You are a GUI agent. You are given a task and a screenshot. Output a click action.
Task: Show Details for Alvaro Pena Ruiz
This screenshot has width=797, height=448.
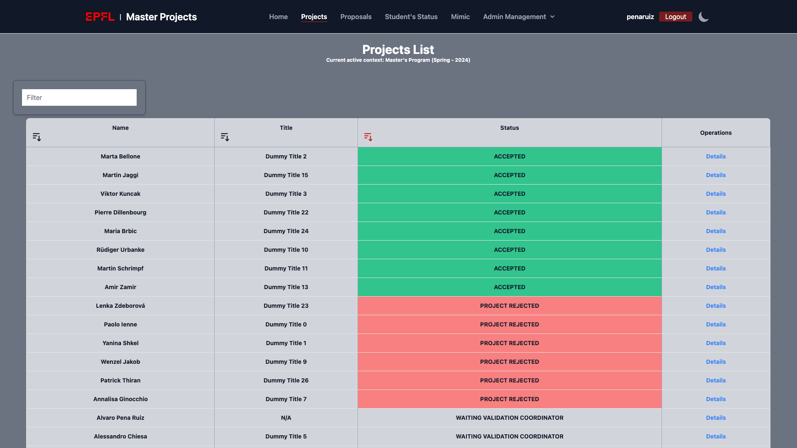tap(716, 418)
